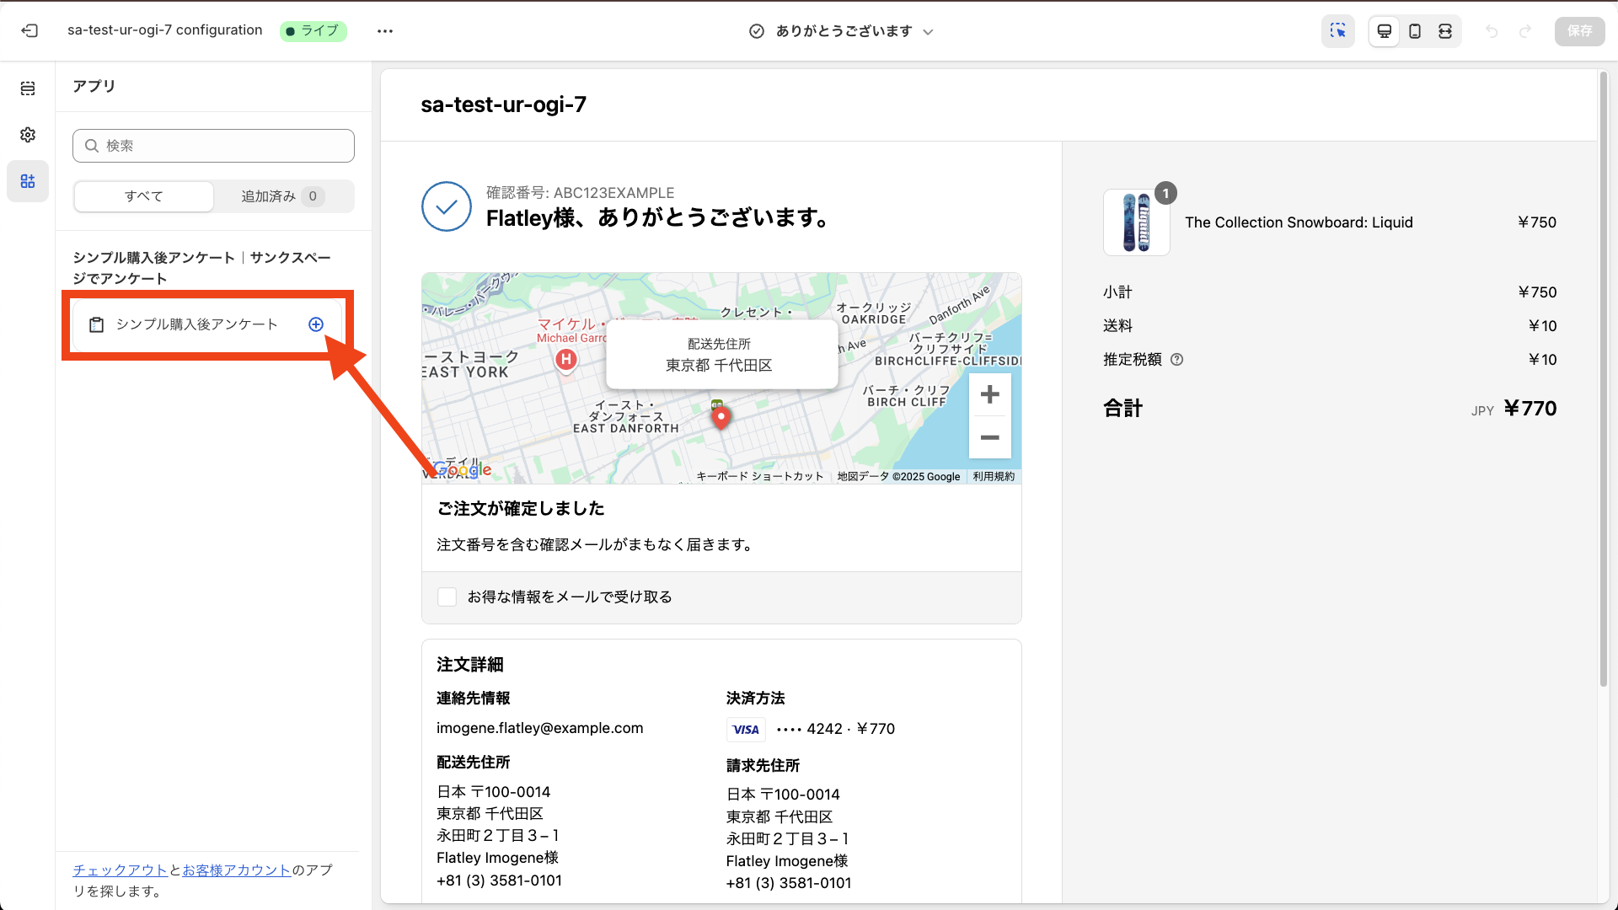Image resolution: width=1618 pixels, height=910 pixels.
Task: Click the redo arrow icon
Action: pos(1526,31)
